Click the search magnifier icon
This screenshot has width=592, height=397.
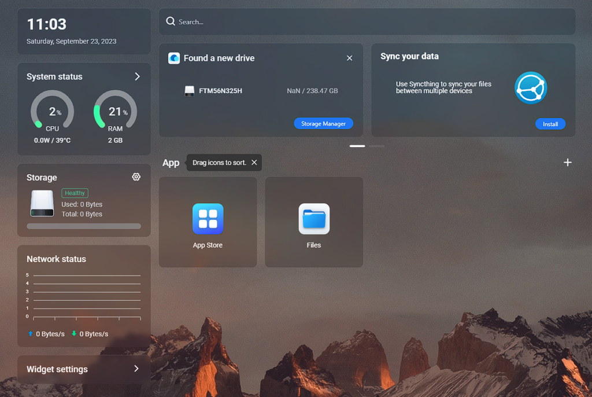tap(171, 21)
